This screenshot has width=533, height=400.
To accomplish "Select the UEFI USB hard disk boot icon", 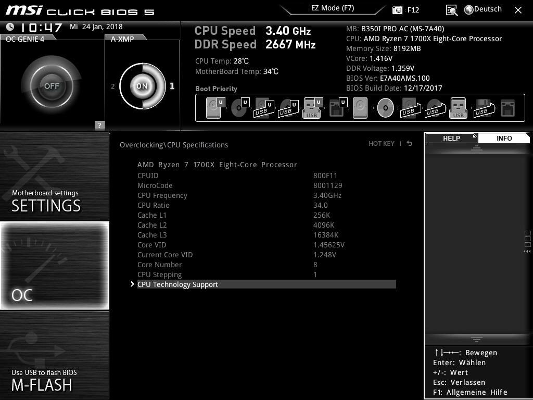I will 264,108.
